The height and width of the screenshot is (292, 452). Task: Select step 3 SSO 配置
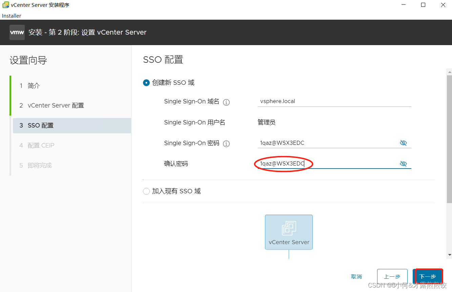tap(71, 125)
